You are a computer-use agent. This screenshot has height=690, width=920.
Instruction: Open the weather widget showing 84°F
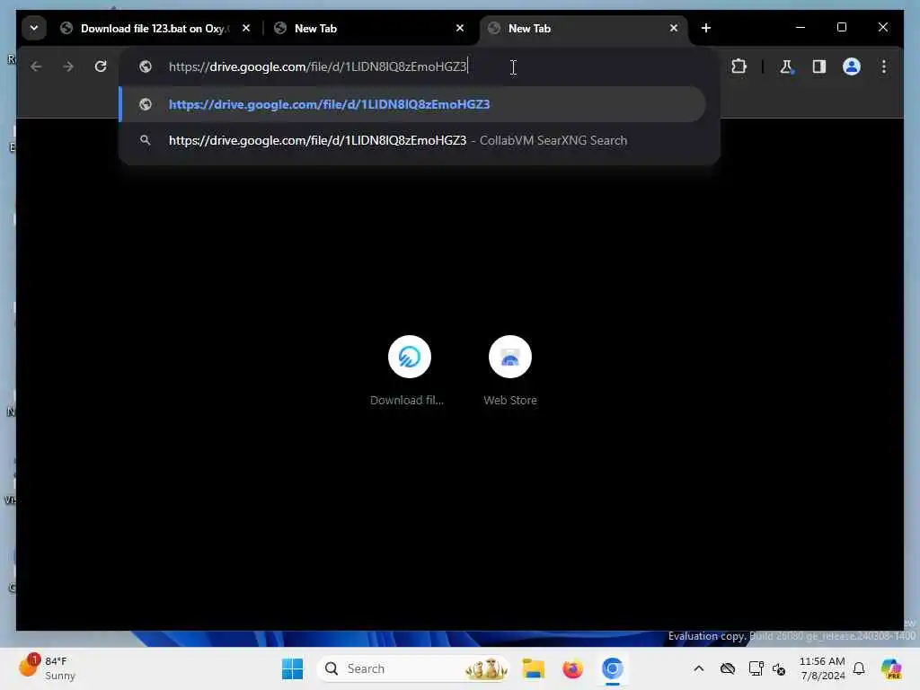tap(49, 668)
